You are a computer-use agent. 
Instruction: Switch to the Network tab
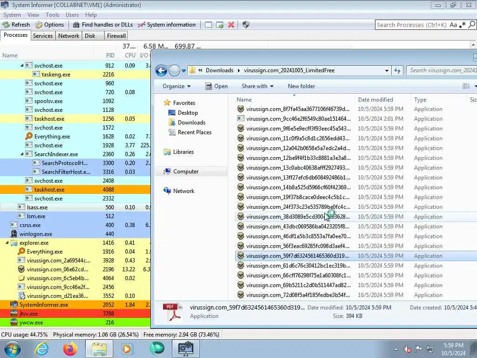tap(69, 36)
